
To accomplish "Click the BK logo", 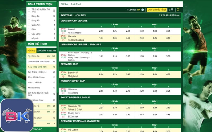I will coord(17,115).
